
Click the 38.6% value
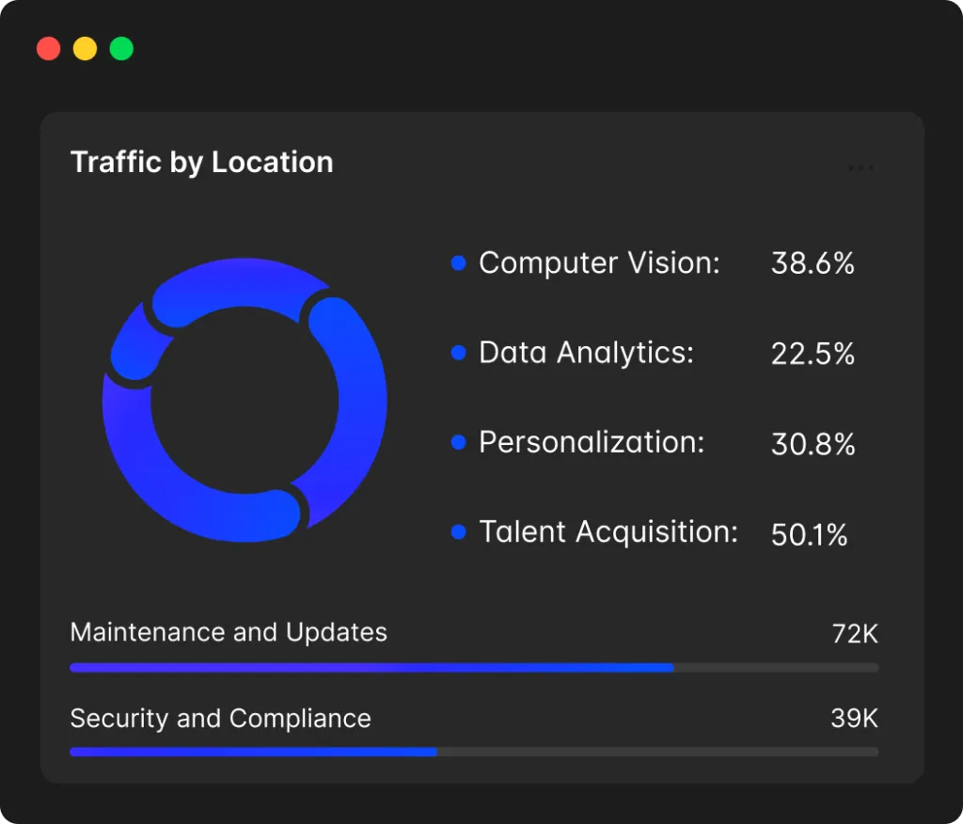[x=813, y=263]
